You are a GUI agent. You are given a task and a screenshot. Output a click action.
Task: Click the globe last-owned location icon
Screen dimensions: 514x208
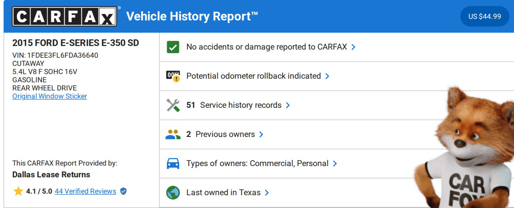[173, 193]
